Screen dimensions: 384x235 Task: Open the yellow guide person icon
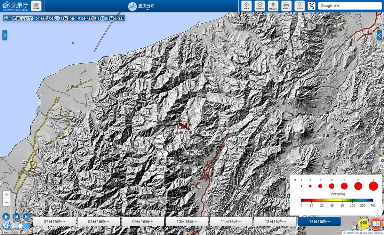click(364, 223)
